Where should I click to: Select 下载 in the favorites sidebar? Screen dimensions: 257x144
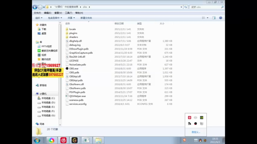(x=44, y=29)
